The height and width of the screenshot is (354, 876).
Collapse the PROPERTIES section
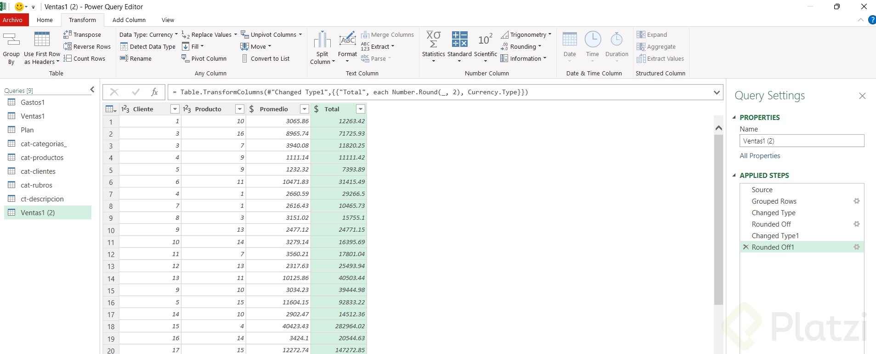734,118
